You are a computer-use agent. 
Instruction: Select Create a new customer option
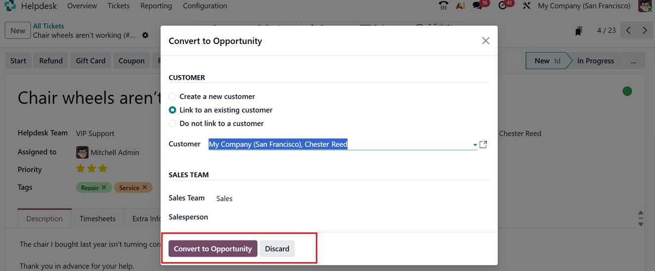[x=173, y=96]
